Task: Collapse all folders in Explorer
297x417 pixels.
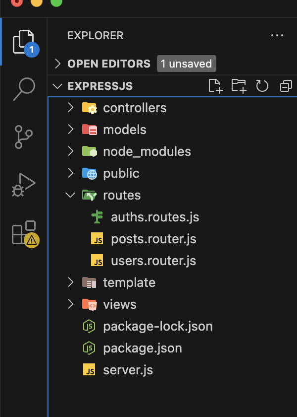Action: 286,86
